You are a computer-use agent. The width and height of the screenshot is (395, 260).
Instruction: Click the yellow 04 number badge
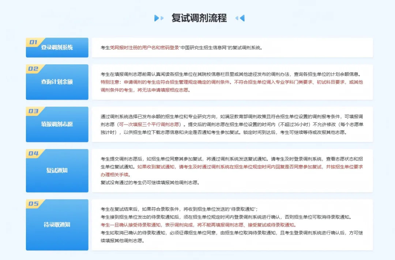click(34, 153)
